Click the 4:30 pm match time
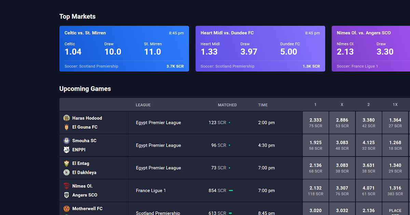The image size is (410, 215). [266, 145]
